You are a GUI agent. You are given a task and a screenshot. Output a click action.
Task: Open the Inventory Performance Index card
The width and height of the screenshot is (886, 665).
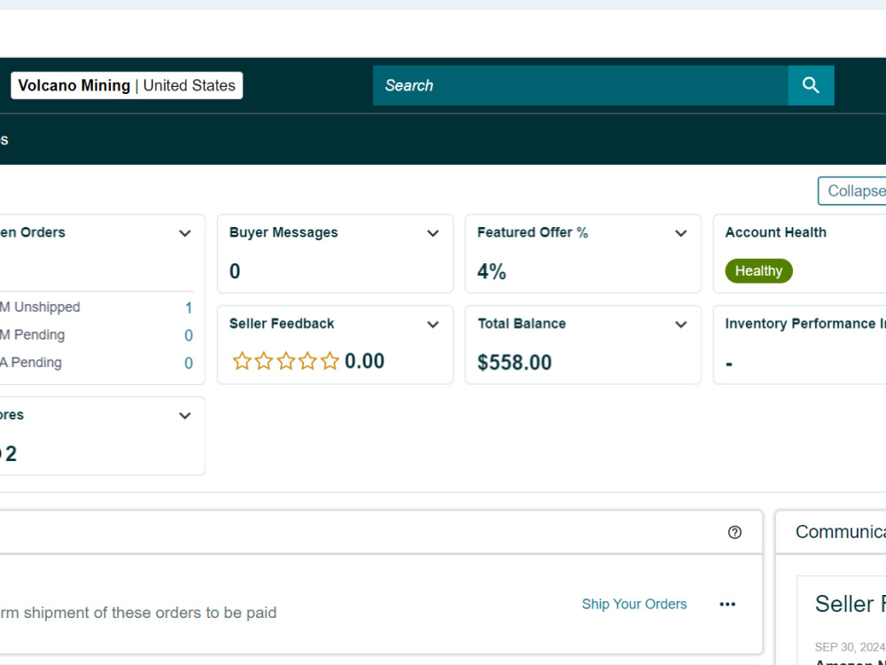pyautogui.click(x=799, y=345)
